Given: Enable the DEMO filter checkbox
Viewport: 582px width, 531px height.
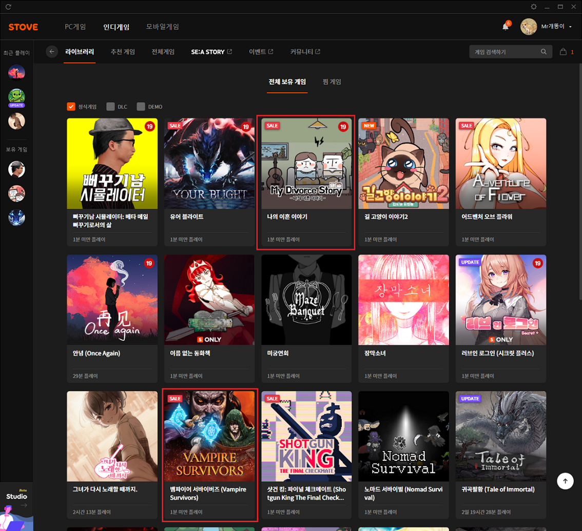Looking at the screenshot, I should click(x=141, y=107).
